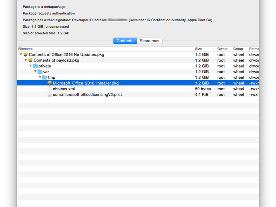Click the private folder icon
This screenshot has height=207, width=276.
[35, 66]
